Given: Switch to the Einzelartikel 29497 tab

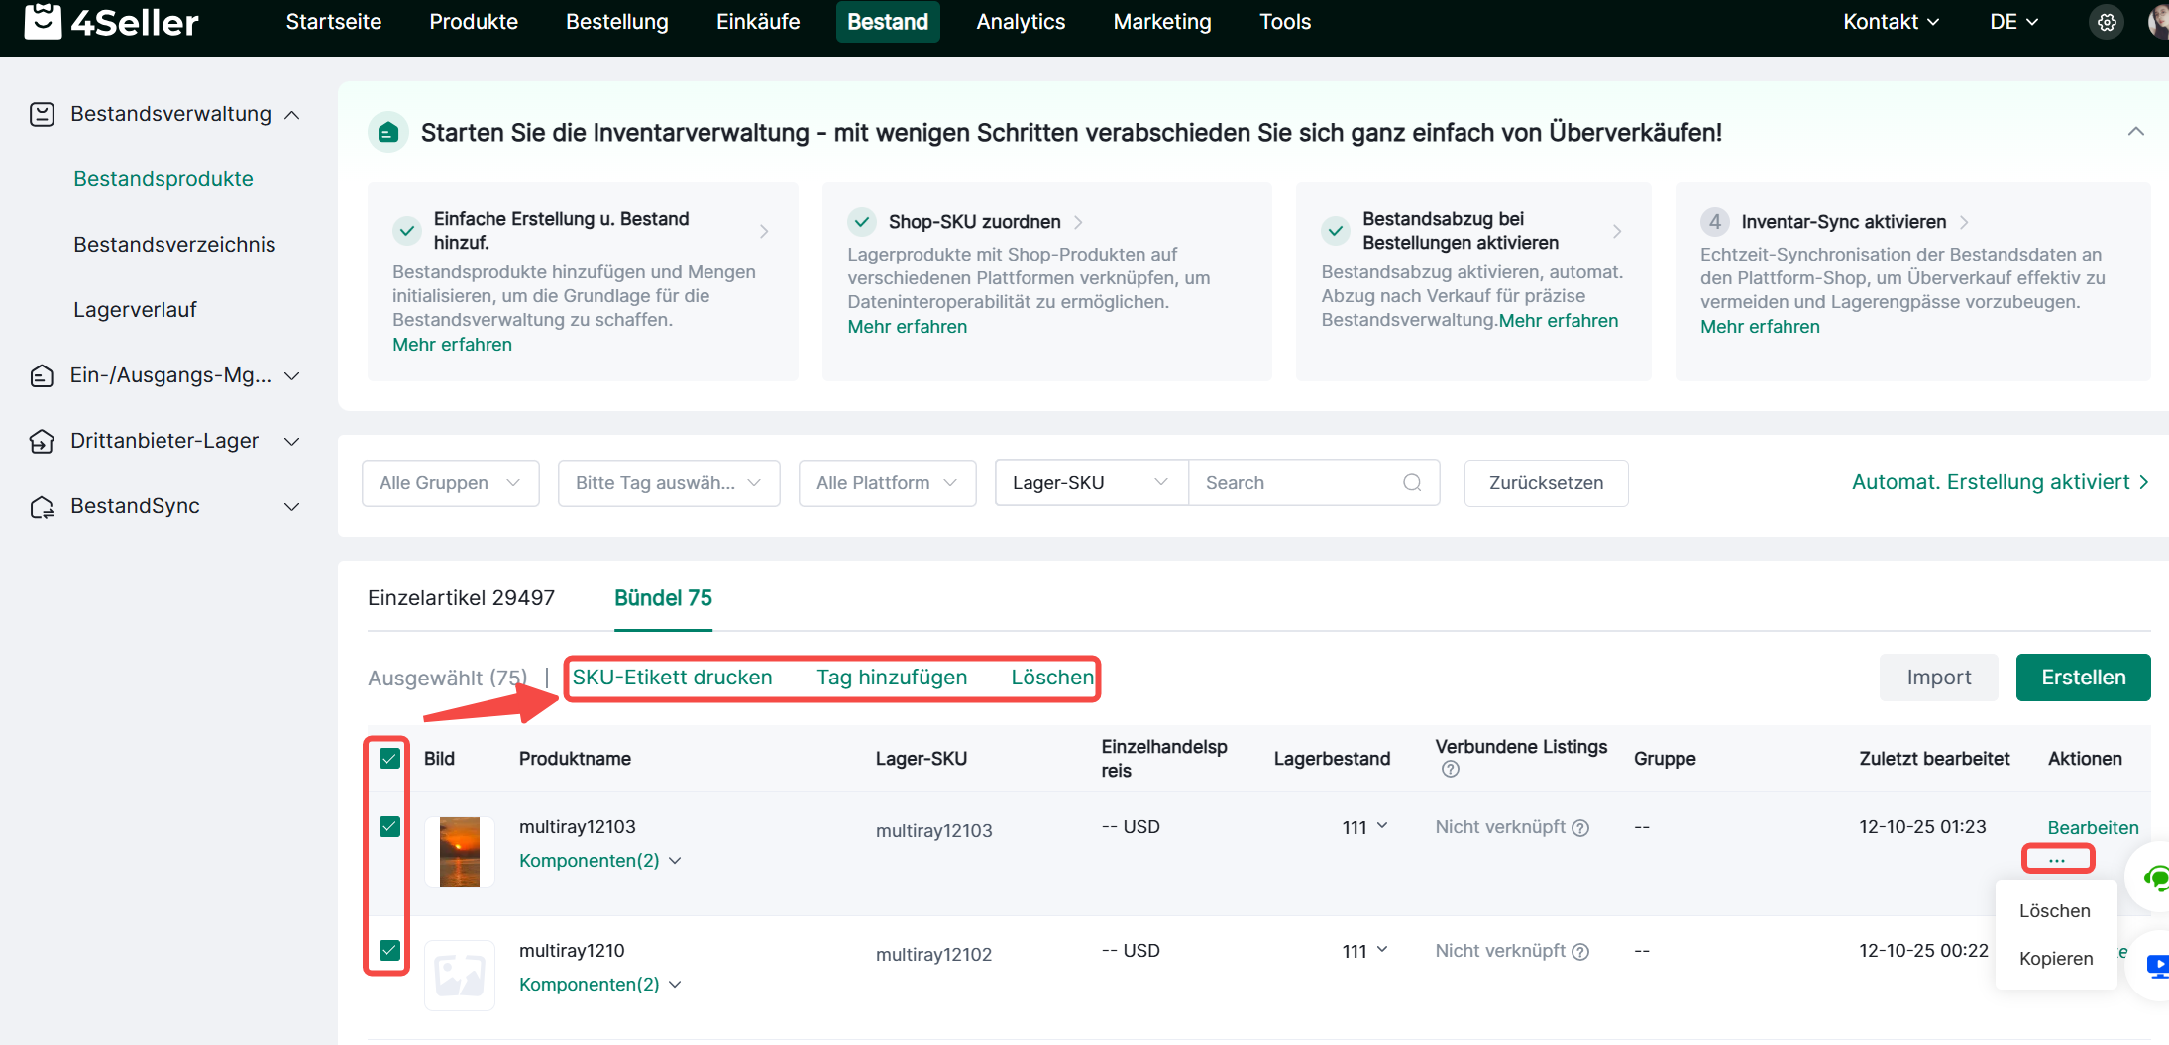Looking at the screenshot, I should click(461, 598).
